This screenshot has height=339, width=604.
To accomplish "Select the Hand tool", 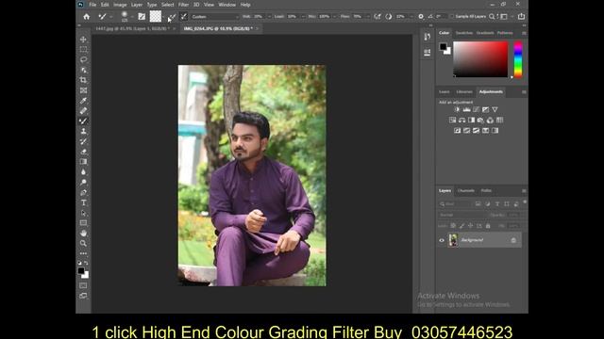I will 83,234.
